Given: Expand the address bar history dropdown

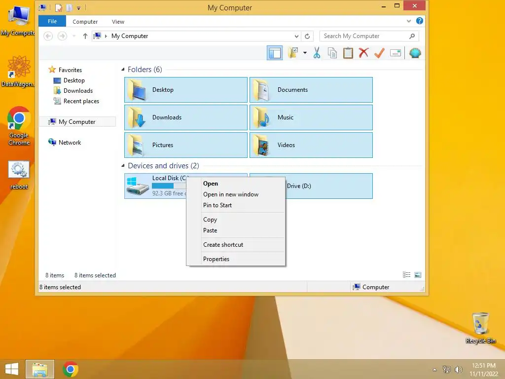Looking at the screenshot, I should 296,36.
